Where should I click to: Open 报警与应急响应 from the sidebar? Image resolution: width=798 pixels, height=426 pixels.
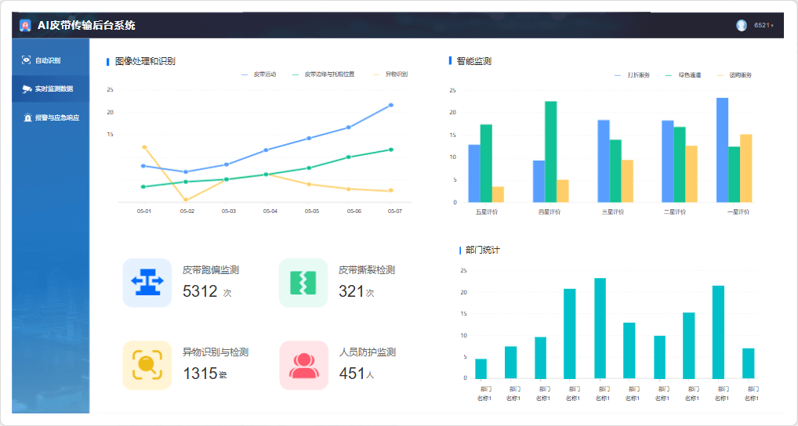click(x=56, y=118)
